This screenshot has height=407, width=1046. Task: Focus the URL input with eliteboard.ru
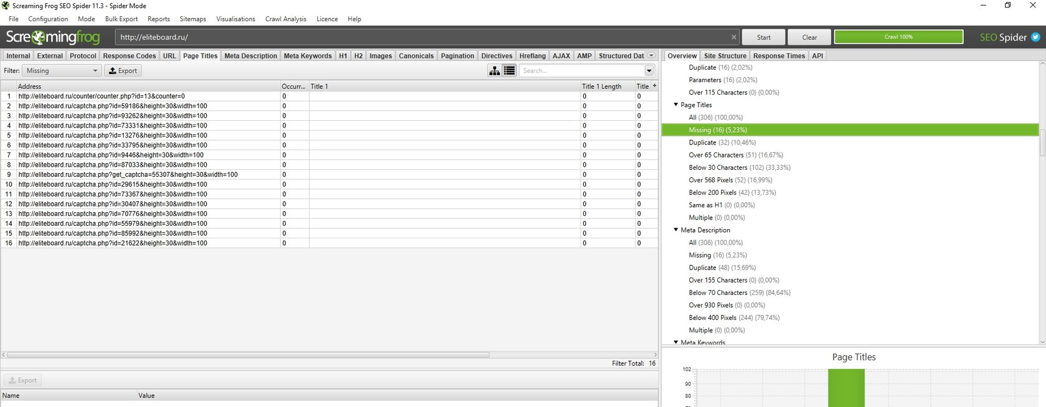[427, 37]
